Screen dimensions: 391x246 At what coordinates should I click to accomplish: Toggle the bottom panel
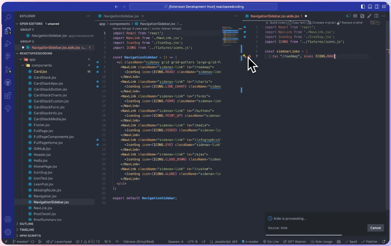tap(370, 7)
